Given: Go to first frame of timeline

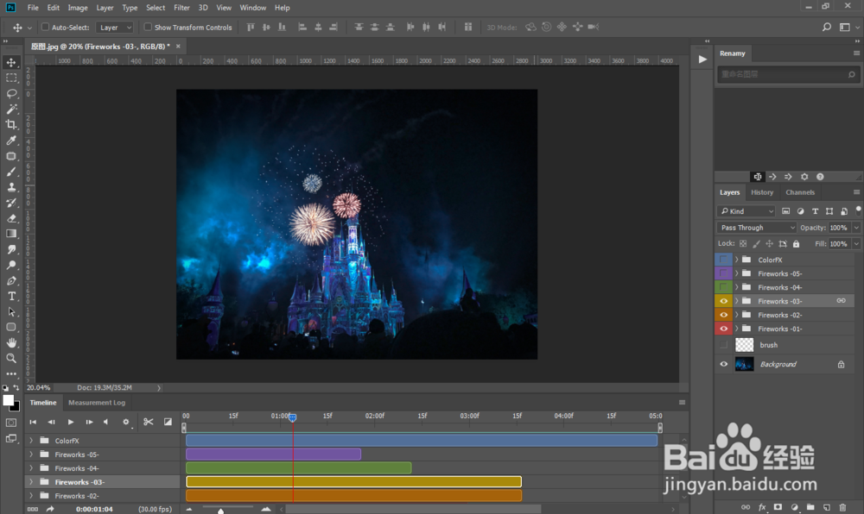Looking at the screenshot, I should pyautogui.click(x=33, y=422).
